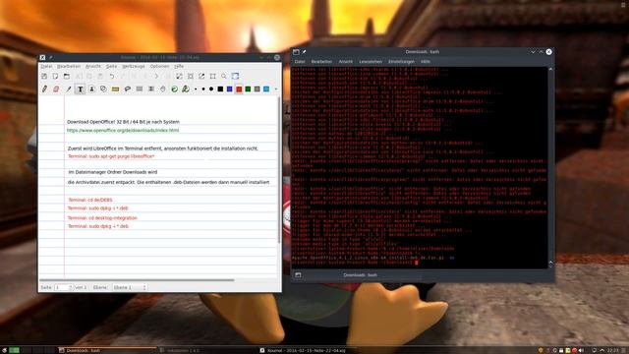Expand the Xournal toolbar overflow arrow
Viewport: 629px width, 354px height.
[276, 89]
